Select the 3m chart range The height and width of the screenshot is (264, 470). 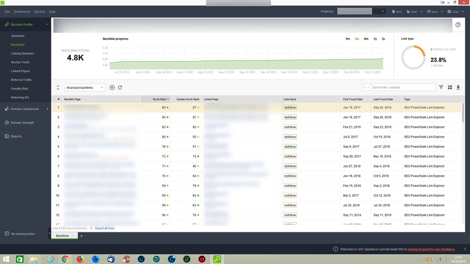[x=357, y=39]
